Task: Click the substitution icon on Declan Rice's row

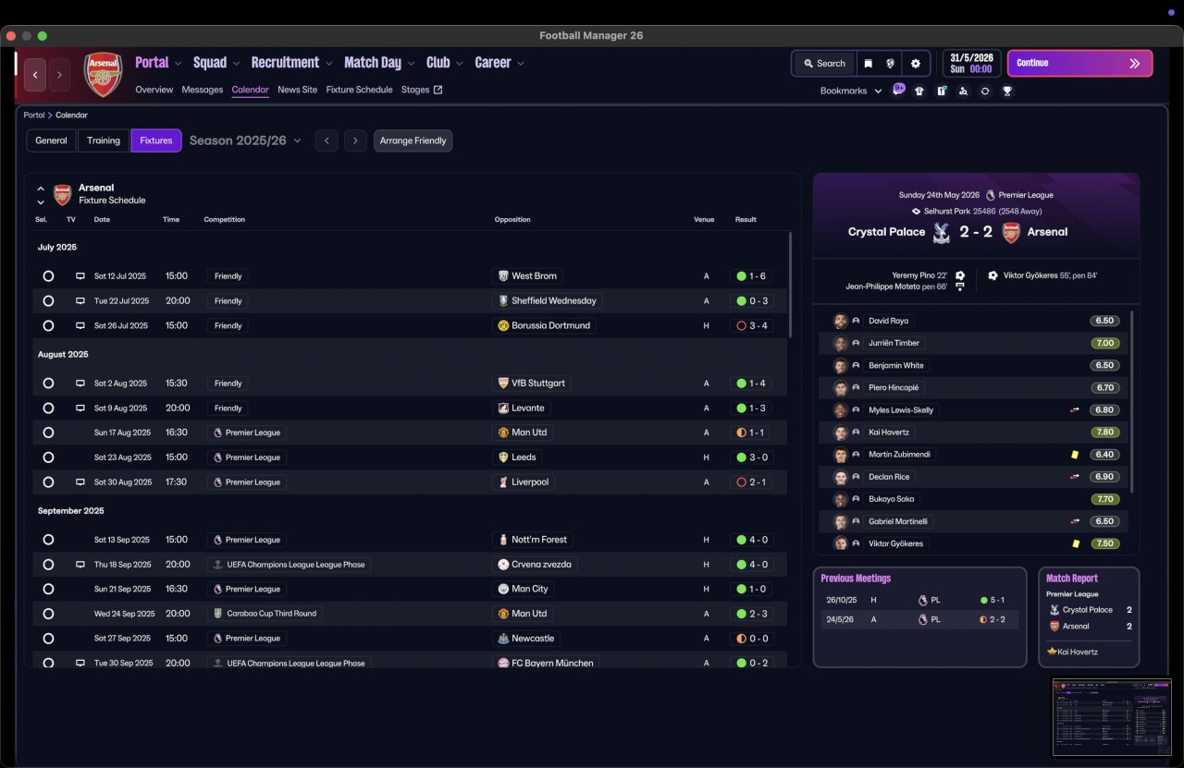Action: [1075, 477]
